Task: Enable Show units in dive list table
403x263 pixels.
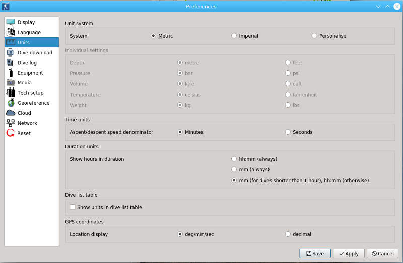Action: point(73,207)
